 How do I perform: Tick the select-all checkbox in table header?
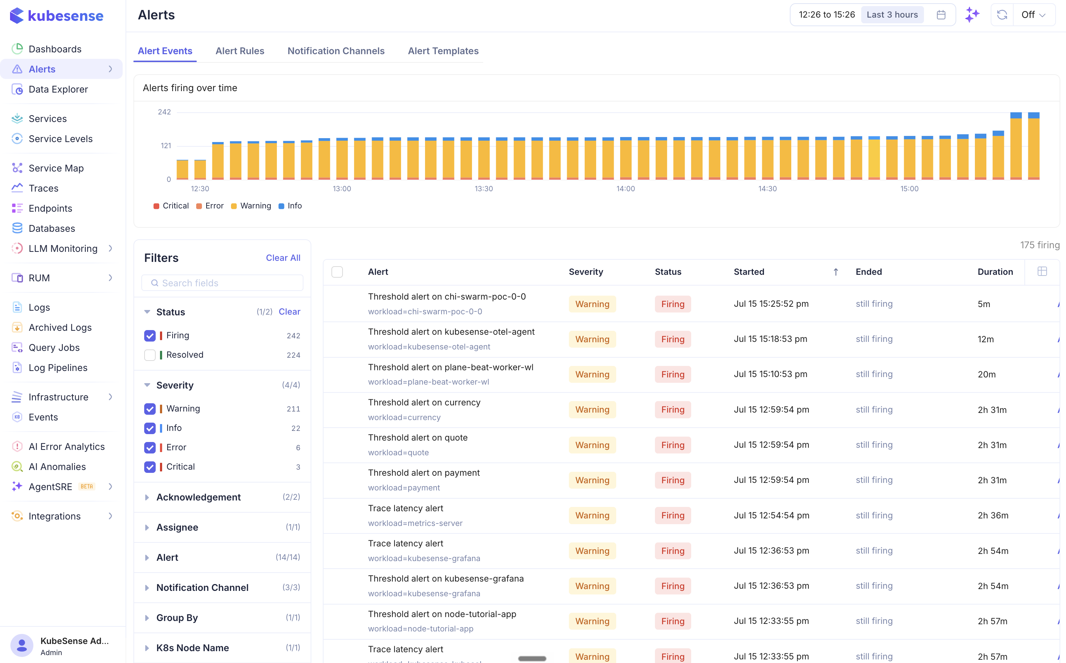tap(337, 272)
